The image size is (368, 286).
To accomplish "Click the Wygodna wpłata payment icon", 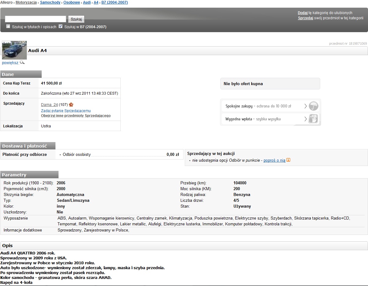I will [x=313, y=119].
